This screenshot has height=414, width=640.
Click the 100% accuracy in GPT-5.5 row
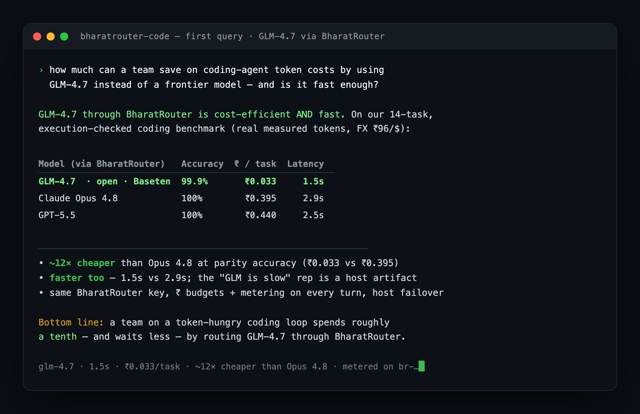[x=192, y=215]
